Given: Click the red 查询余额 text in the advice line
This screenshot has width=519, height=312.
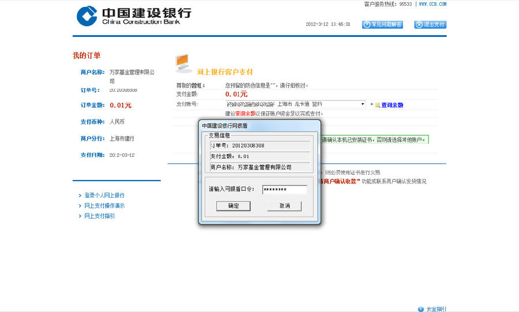Looking at the screenshot, I should pyautogui.click(x=245, y=114).
